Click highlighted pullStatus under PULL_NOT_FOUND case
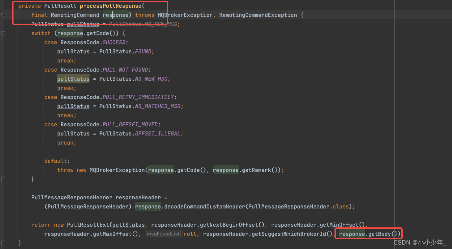Viewport: 452px width, 249px height. pyautogui.click(x=73, y=79)
